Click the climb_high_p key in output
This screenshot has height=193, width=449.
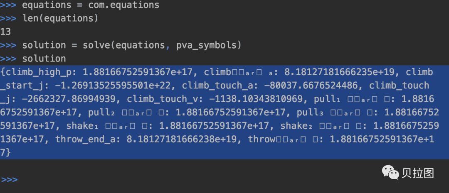(40, 72)
